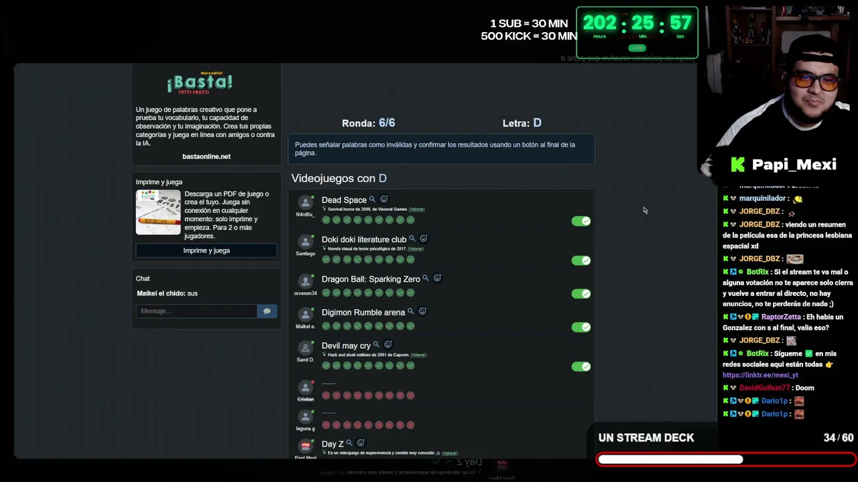Toggle validity switch for Devil may cry
858x482 pixels.
click(581, 367)
